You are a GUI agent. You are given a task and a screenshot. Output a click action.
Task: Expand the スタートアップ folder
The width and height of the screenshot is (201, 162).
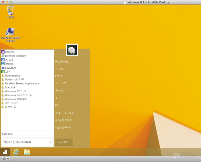coord(10,103)
